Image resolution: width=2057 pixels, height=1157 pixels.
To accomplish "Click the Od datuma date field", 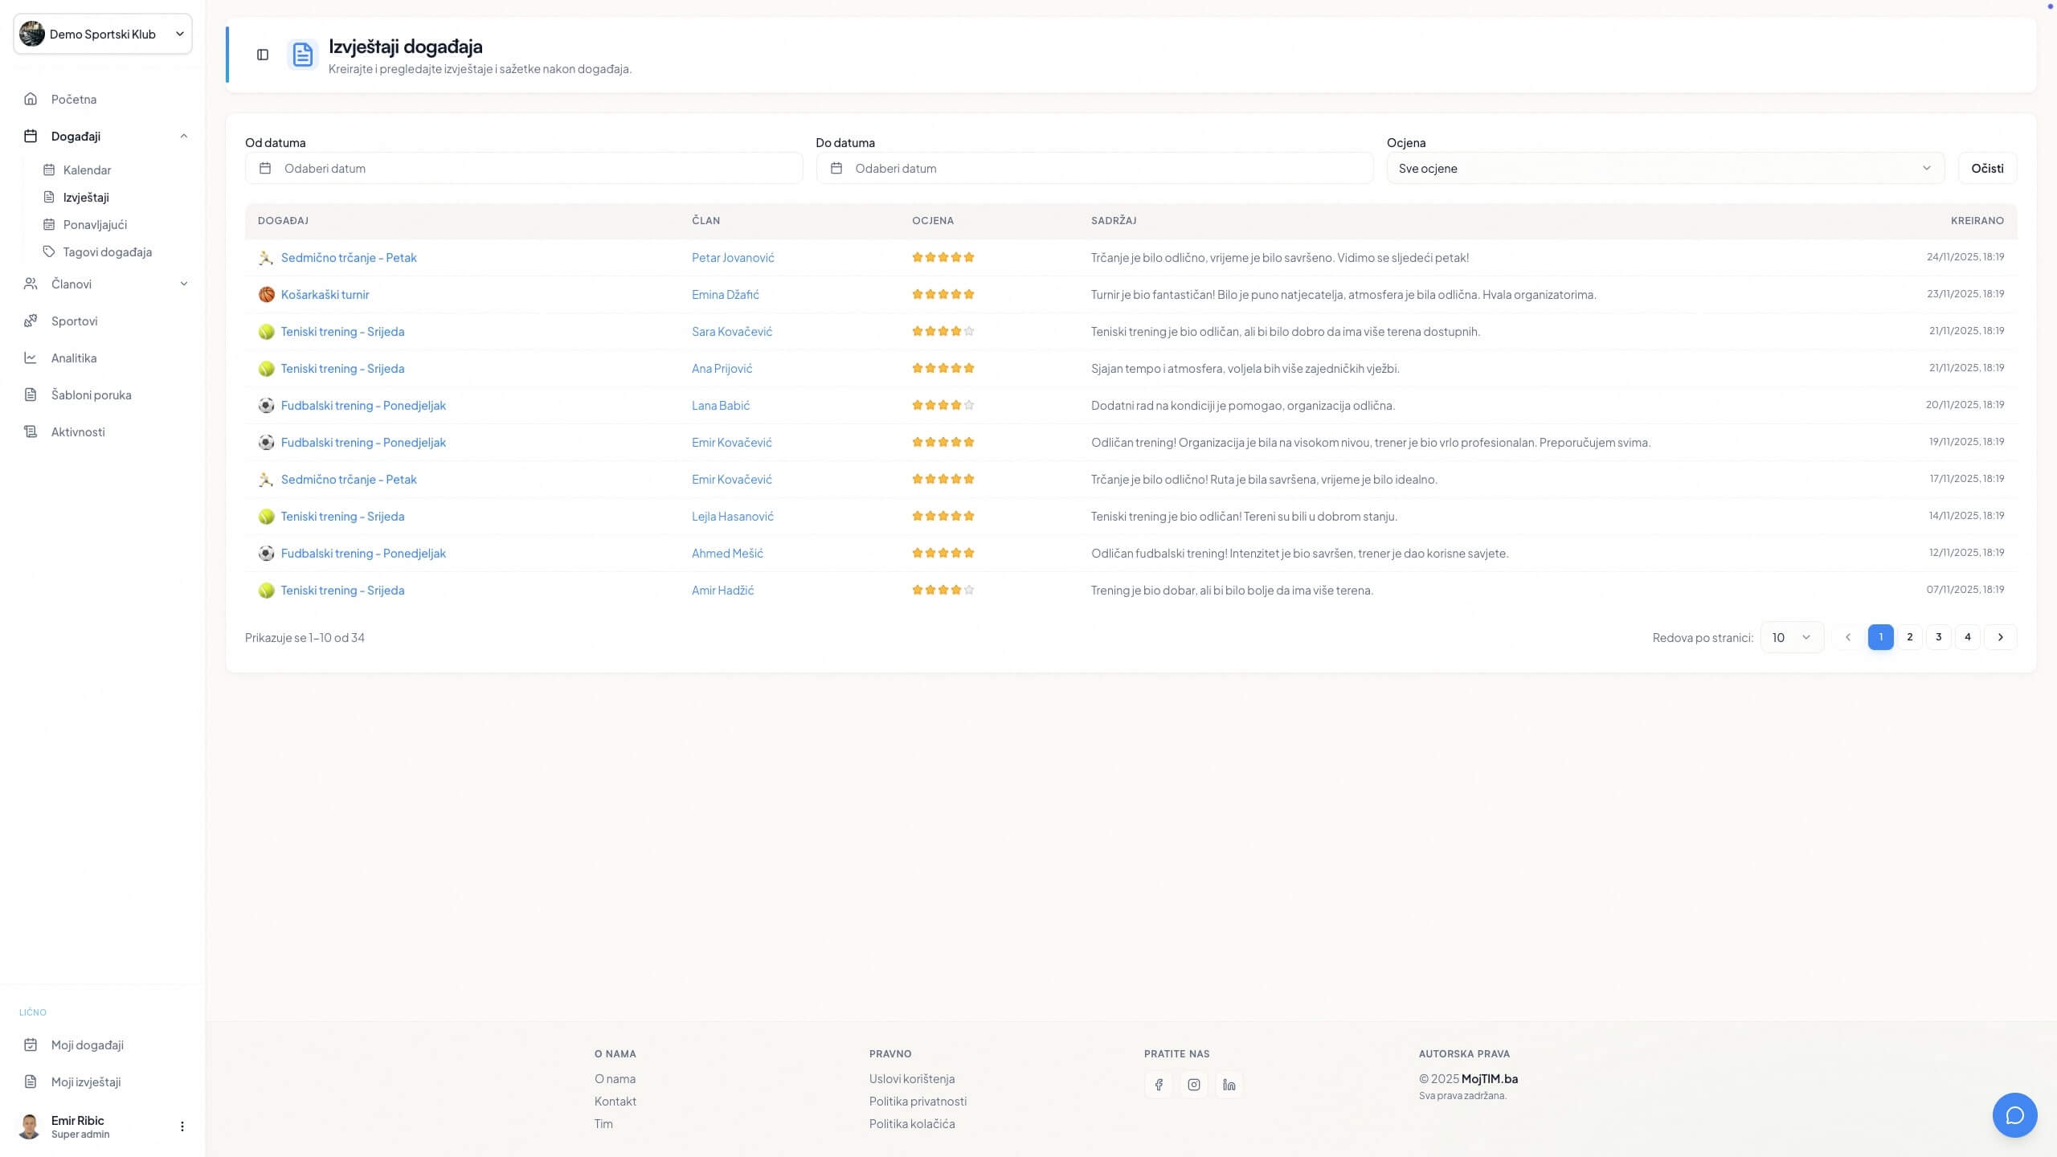I will tap(524, 168).
